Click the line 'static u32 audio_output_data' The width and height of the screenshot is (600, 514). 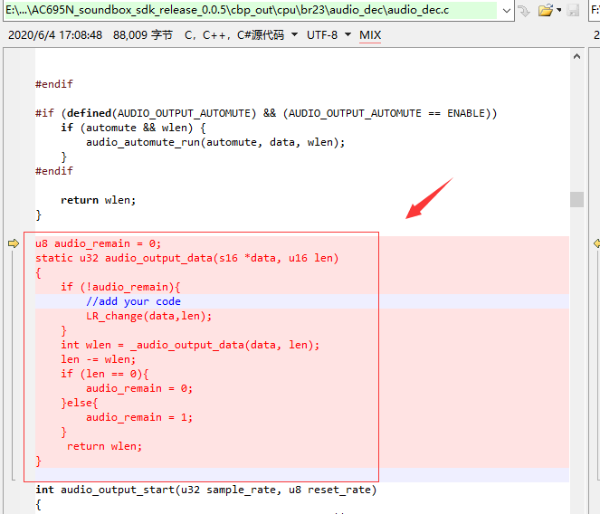click(187, 258)
